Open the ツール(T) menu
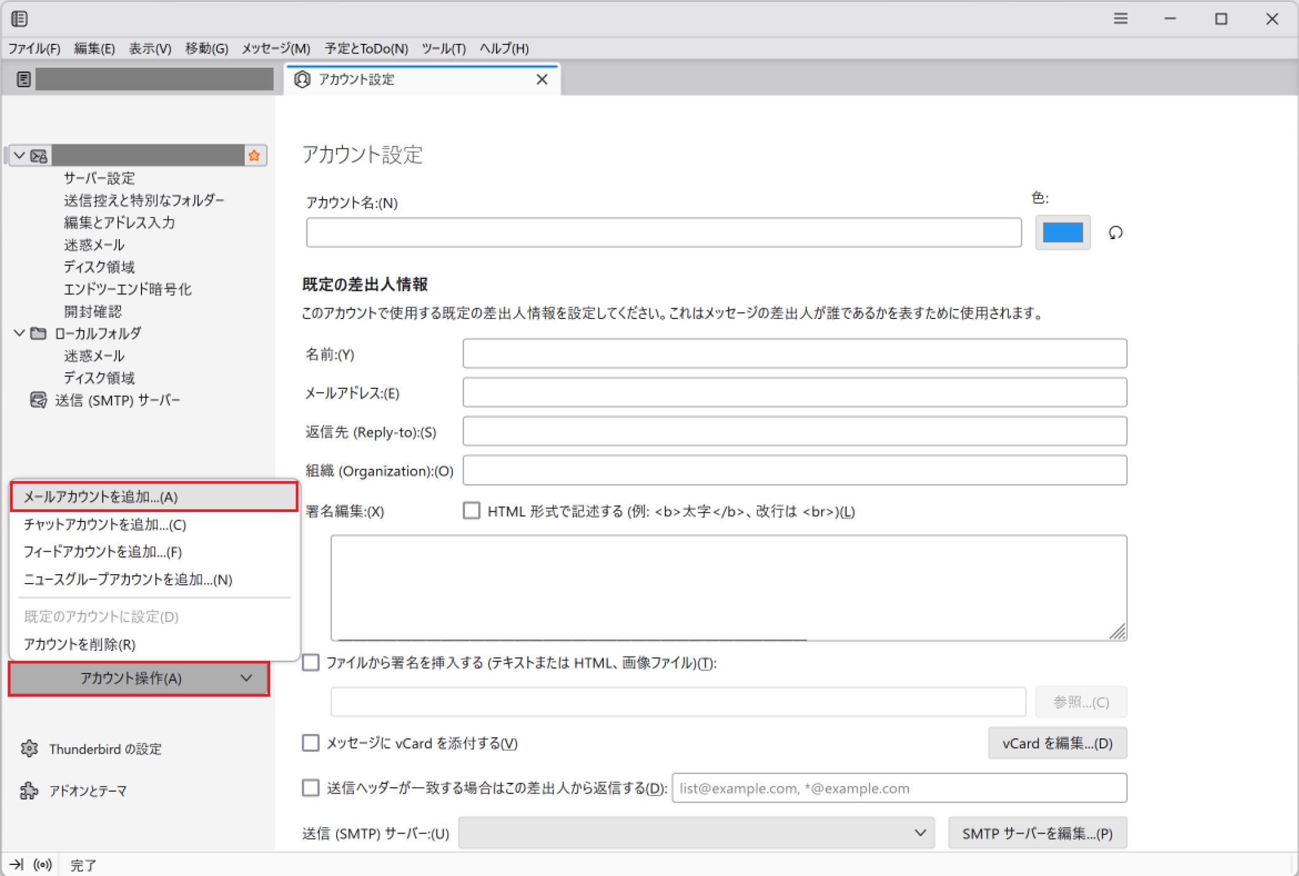 [x=443, y=48]
